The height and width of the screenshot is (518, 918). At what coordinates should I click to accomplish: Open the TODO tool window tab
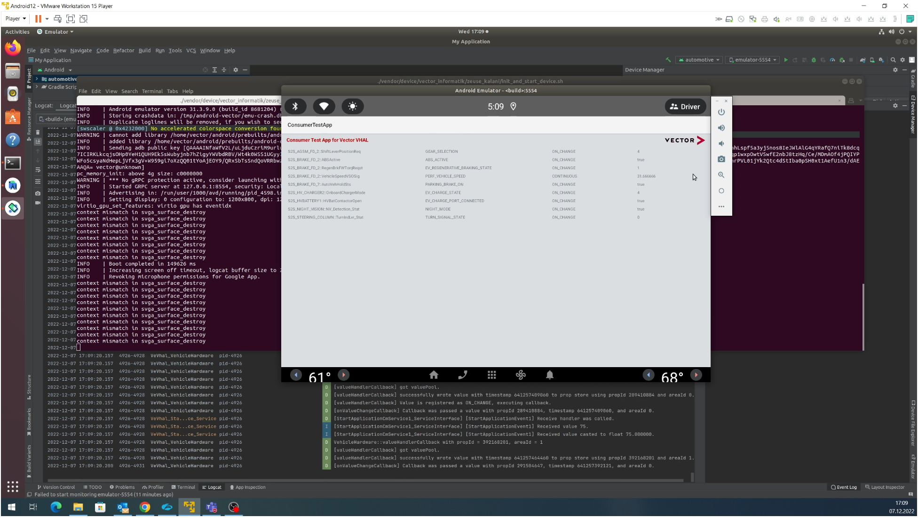click(92, 487)
